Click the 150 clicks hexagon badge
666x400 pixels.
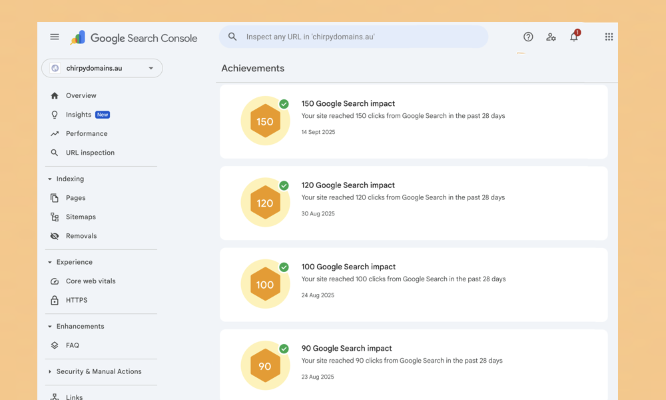[x=265, y=121]
